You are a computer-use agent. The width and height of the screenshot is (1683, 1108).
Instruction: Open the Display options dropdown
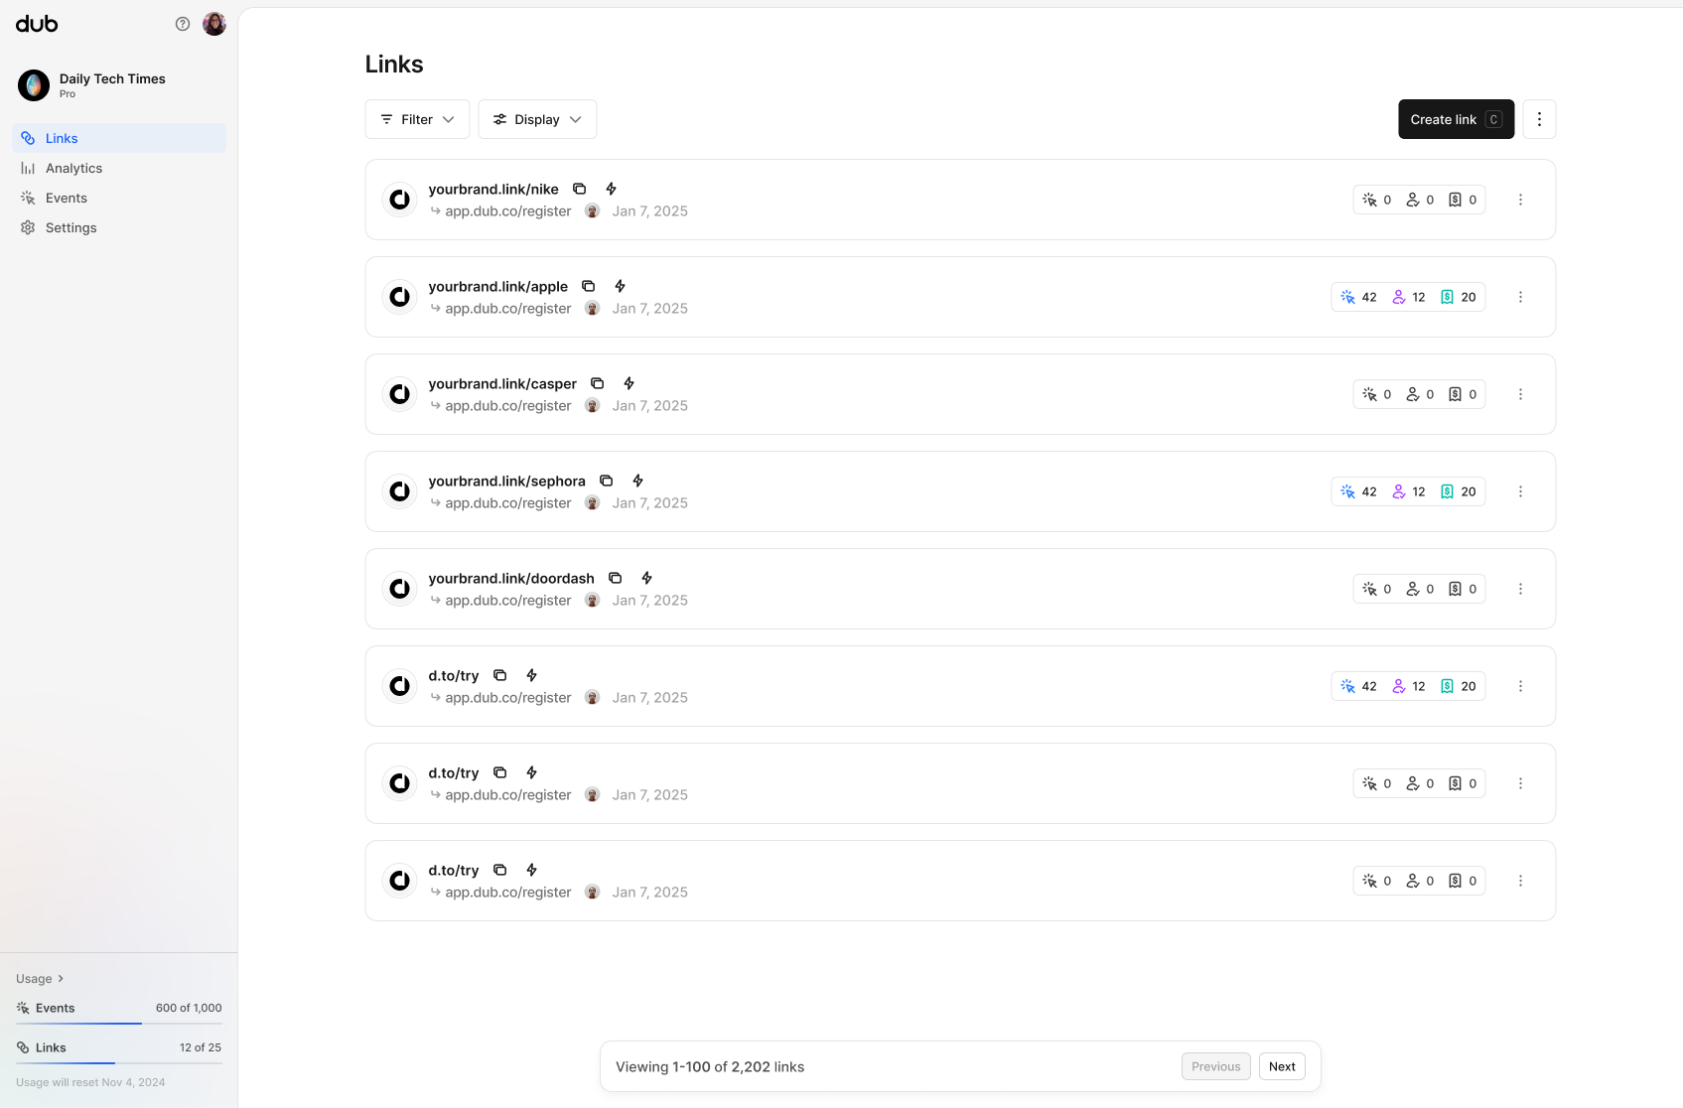click(x=537, y=118)
